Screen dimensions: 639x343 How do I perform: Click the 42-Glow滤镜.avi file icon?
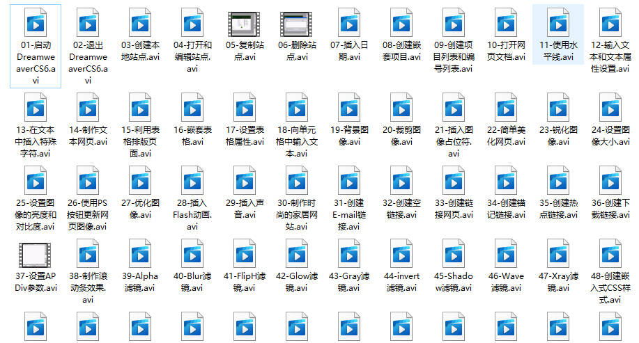[297, 254]
